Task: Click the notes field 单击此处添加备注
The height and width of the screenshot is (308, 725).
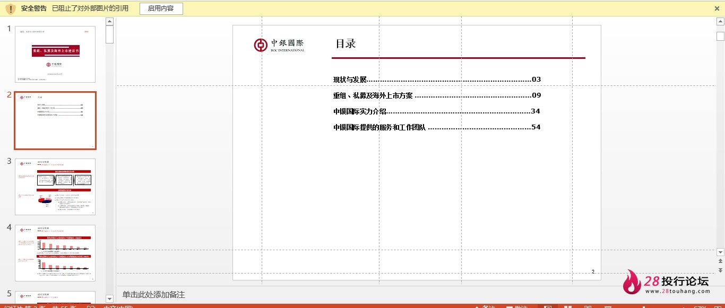Action: pyautogui.click(x=153, y=295)
